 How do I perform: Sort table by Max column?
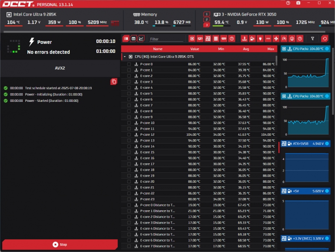point(271,49)
